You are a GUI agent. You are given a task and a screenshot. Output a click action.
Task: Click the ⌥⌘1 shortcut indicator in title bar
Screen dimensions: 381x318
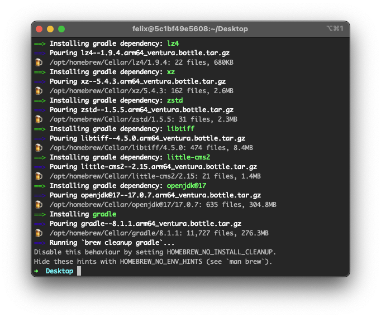coord(335,28)
